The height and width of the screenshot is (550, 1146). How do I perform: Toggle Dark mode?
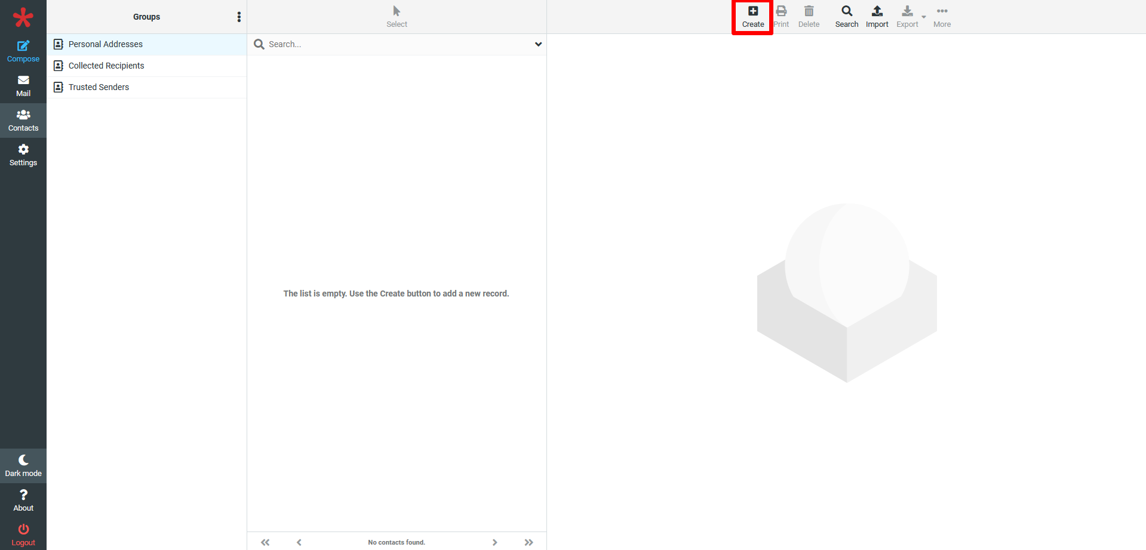[23, 466]
